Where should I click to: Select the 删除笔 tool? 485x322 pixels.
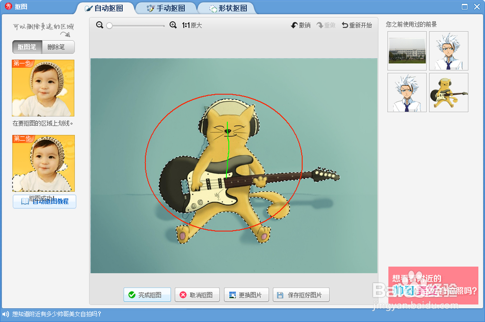click(58, 47)
